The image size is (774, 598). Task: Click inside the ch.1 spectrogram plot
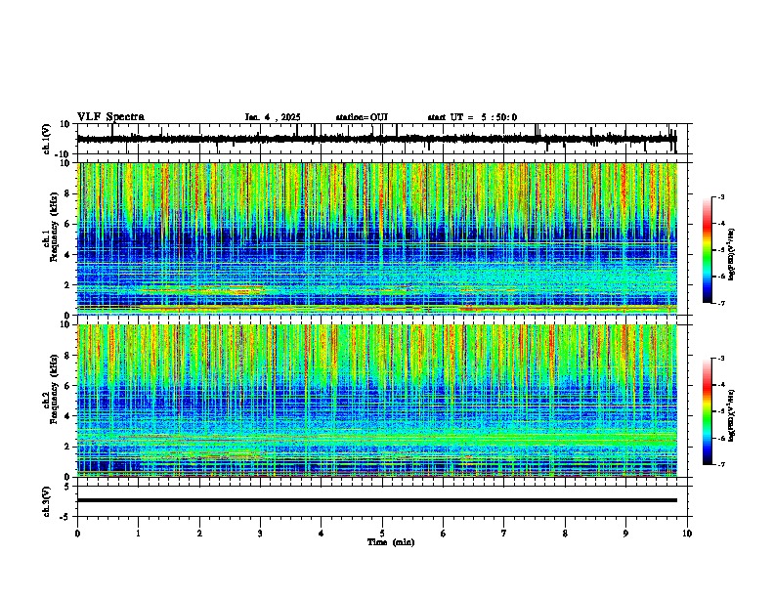pyautogui.click(x=377, y=238)
